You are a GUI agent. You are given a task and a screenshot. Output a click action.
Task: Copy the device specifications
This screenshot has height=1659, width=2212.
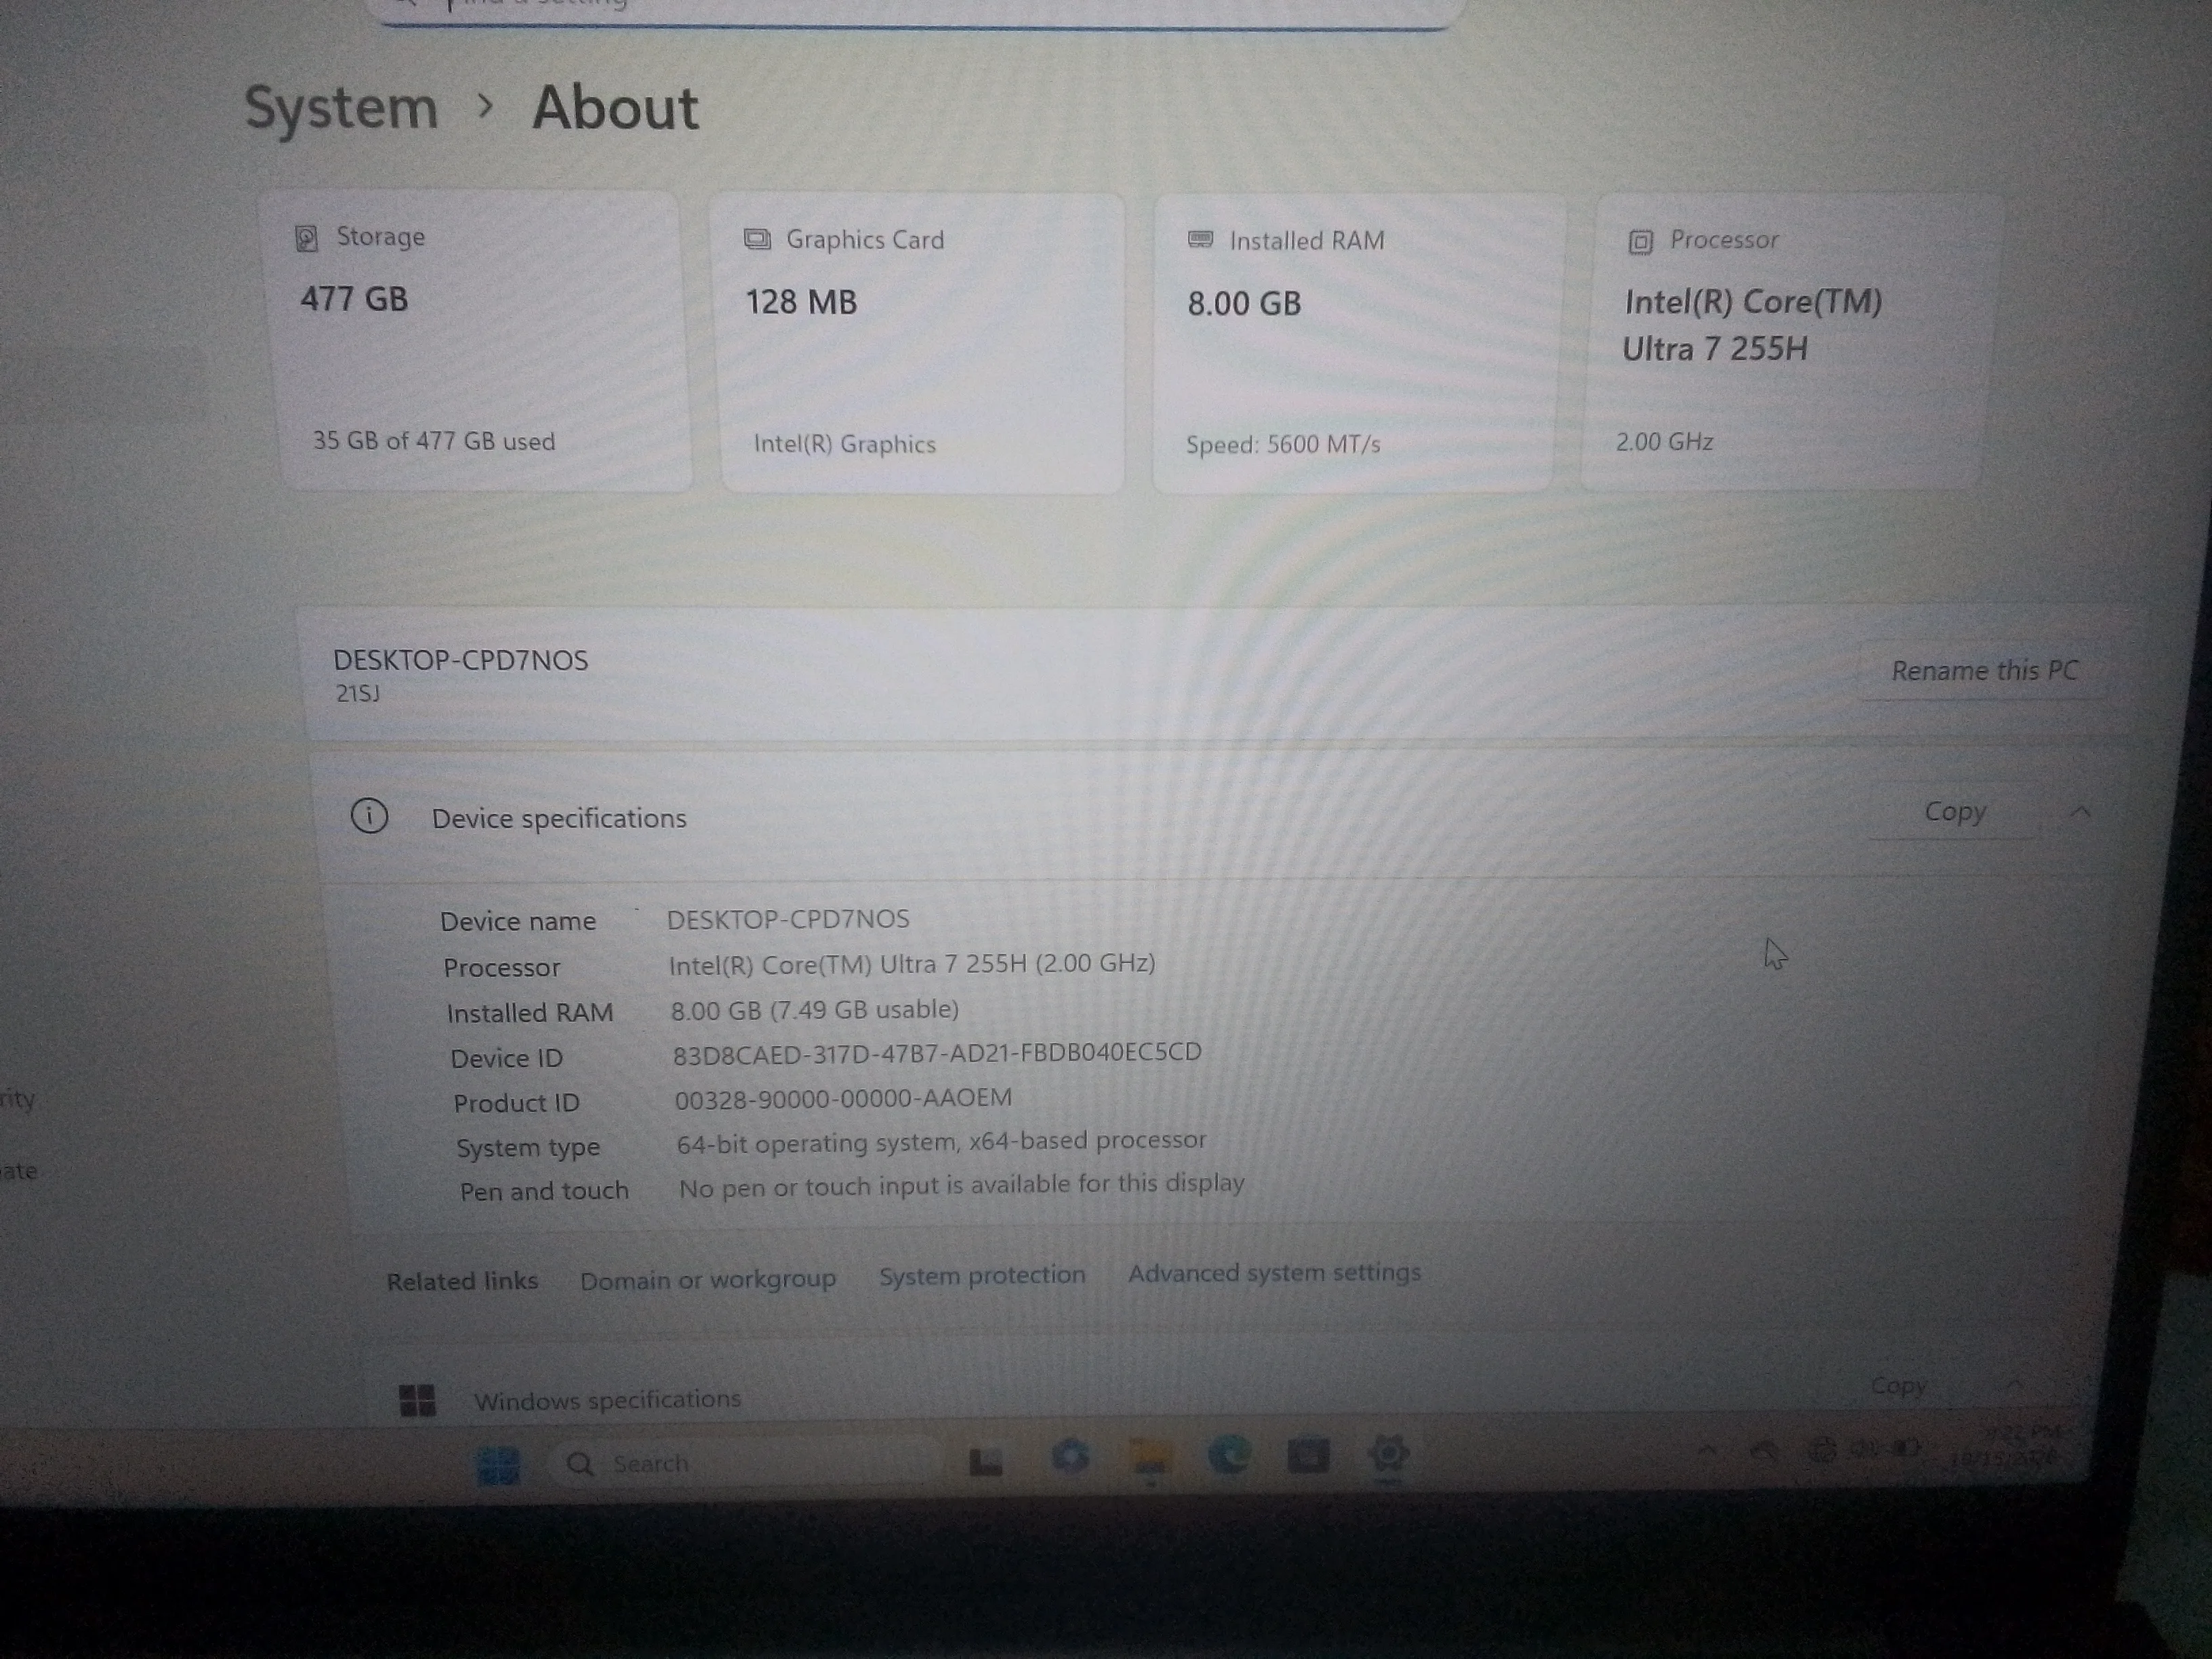click(x=1954, y=811)
